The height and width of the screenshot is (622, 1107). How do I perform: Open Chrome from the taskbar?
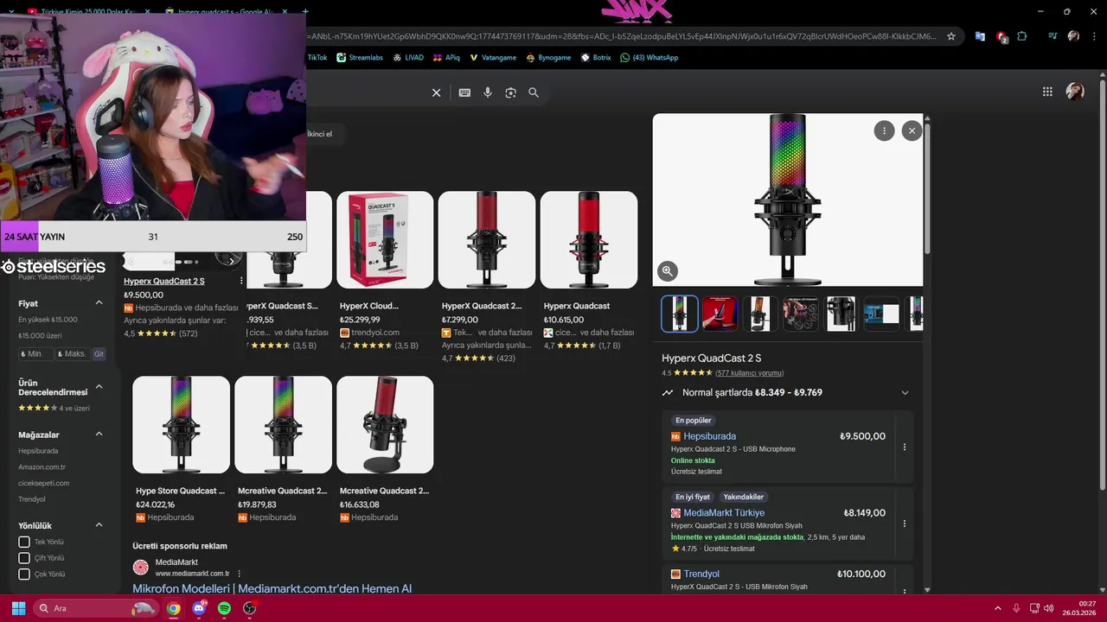click(174, 608)
